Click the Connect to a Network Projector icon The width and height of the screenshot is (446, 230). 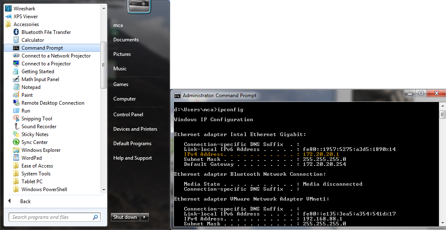pyautogui.click(x=16, y=56)
